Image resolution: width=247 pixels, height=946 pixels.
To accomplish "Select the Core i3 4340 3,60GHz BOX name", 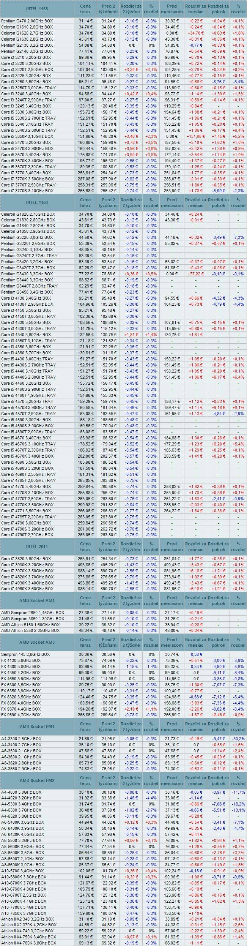I will tap(26, 335).
